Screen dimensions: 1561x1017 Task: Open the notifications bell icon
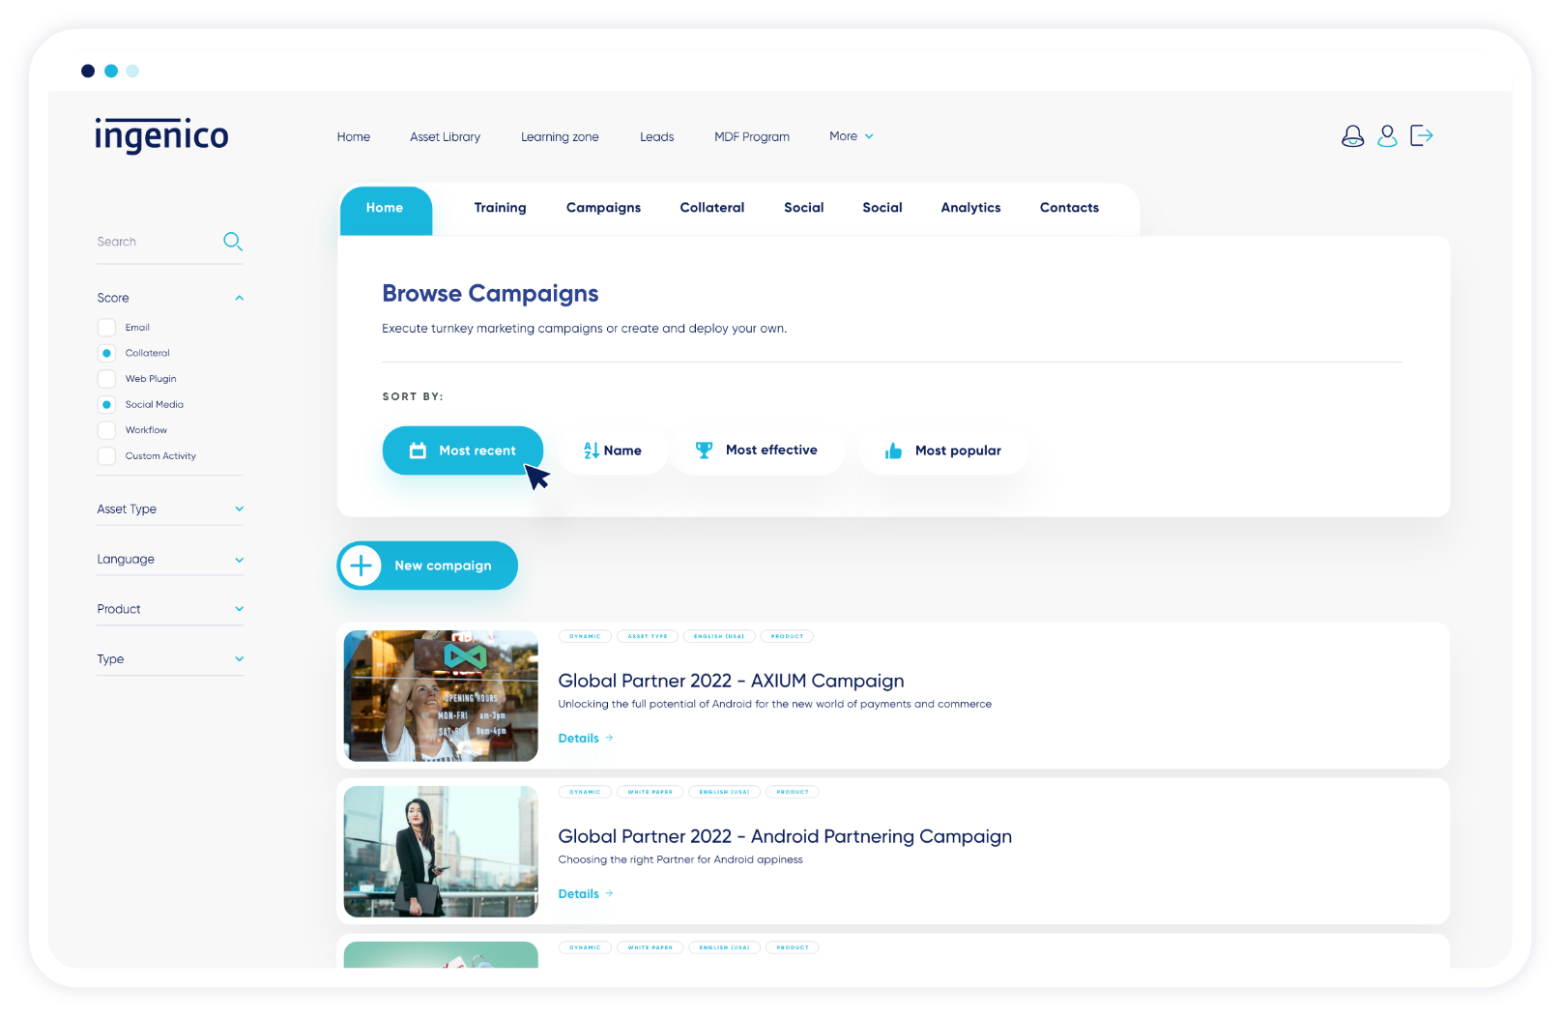pos(1352,136)
